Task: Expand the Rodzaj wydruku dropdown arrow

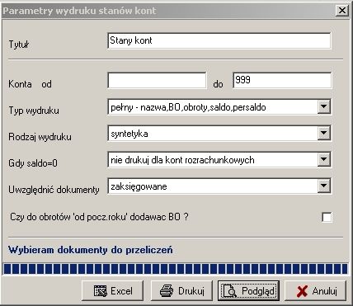Action: pyautogui.click(x=323, y=133)
